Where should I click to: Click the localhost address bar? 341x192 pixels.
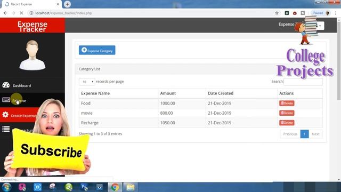click(152, 13)
